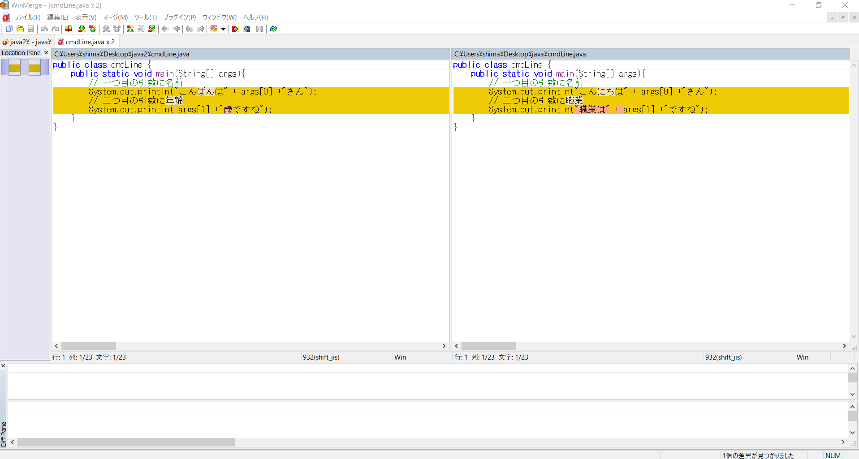Image resolution: width=859 pixels, height=459 pixels.
Task: Click the right pane 932(shift_jis) encoding status
Action: 724,357
